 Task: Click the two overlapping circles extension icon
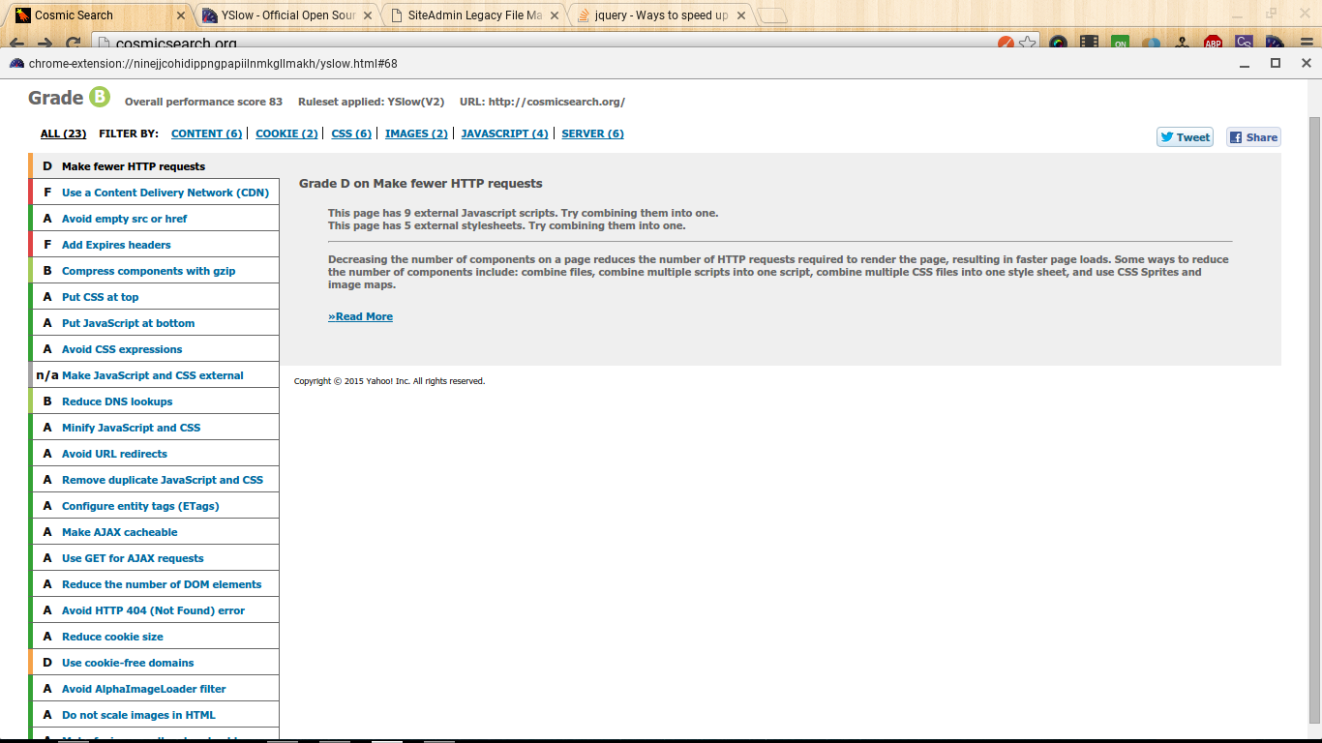[x=1151, y=43]
